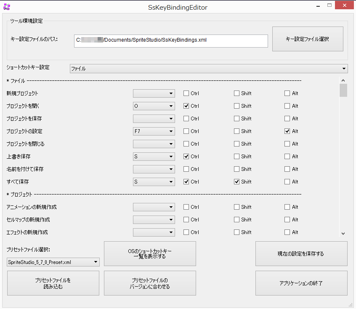The height and width of the screenshot is (309, 356).
Task: Enable Alt for 名前を付けて保存
Action: click(287, 169)
